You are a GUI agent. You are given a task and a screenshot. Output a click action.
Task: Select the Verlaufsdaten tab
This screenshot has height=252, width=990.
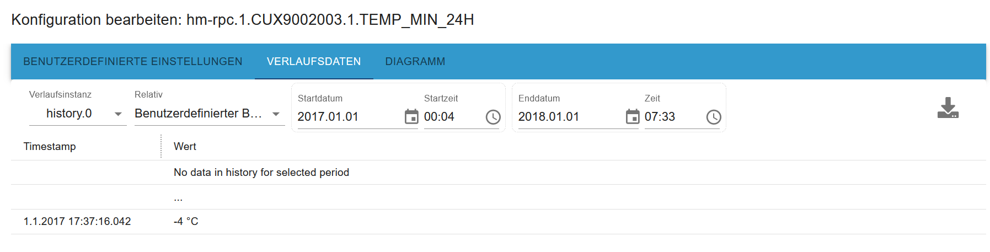[313, 62]
